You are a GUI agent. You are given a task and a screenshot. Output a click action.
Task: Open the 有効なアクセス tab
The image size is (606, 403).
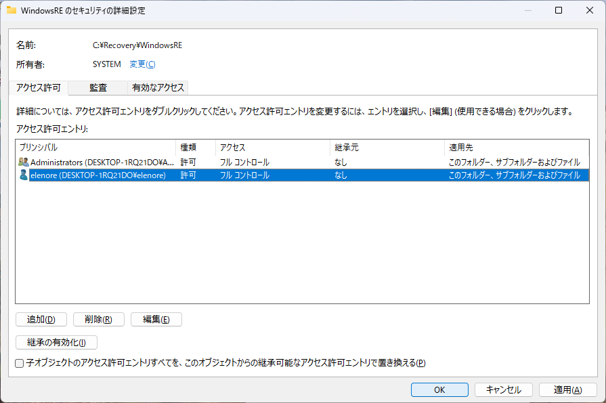click(x=158, y=87)
